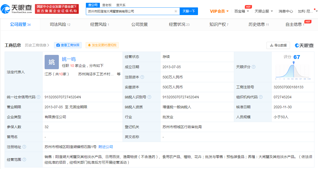Image resolution: width=318 pixels, height=169 pixels.
Task: Open the 经营状况 tab
Action: pyautogui.click(x=179, y=25)
